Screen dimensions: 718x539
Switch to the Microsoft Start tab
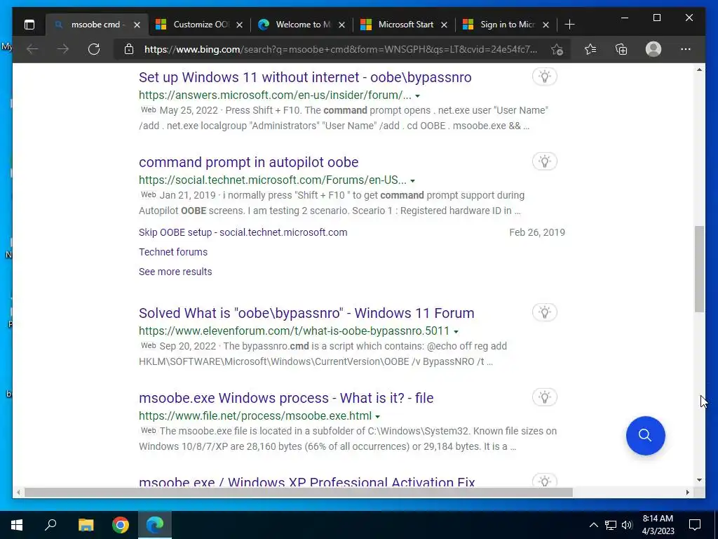(x=404, y=25)
